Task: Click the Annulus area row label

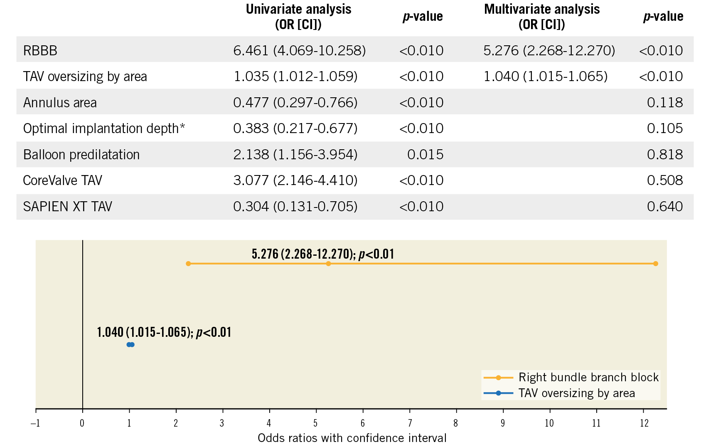Action: pyautogui.click(x=60, y=103)
